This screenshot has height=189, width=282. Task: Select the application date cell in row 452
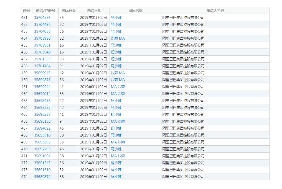pyautogui.click(x=94, y=24)
